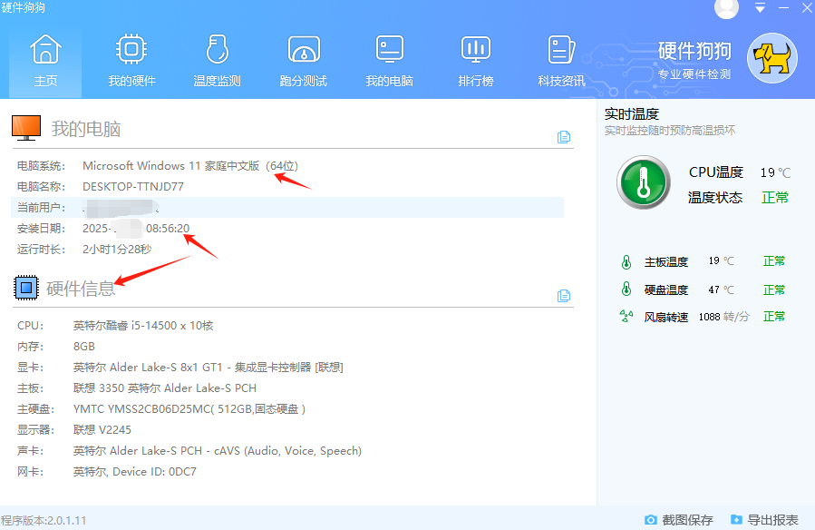Click the 正常 temperature status label
The width and height of the screenshot is (815, 530).
click(775, 198)
